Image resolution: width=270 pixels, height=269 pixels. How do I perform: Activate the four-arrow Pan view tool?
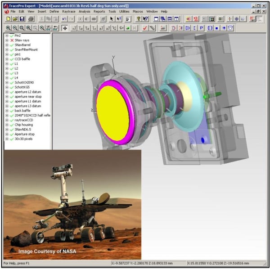coord(65,28)
